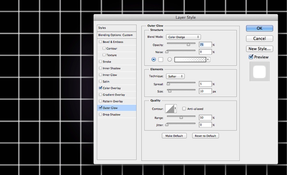287x175 pixels.
Task: Enable the Inner Glow checkbox
Action: coord(100,75)
